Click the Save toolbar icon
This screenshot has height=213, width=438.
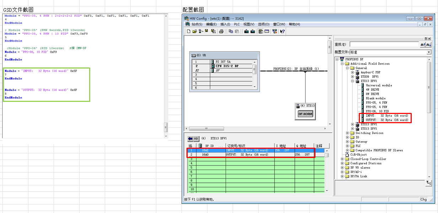206,31
